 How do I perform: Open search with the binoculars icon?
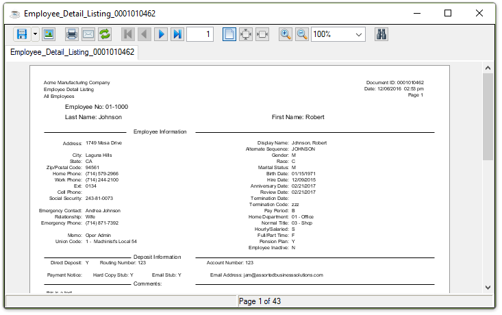pos(381,34)
